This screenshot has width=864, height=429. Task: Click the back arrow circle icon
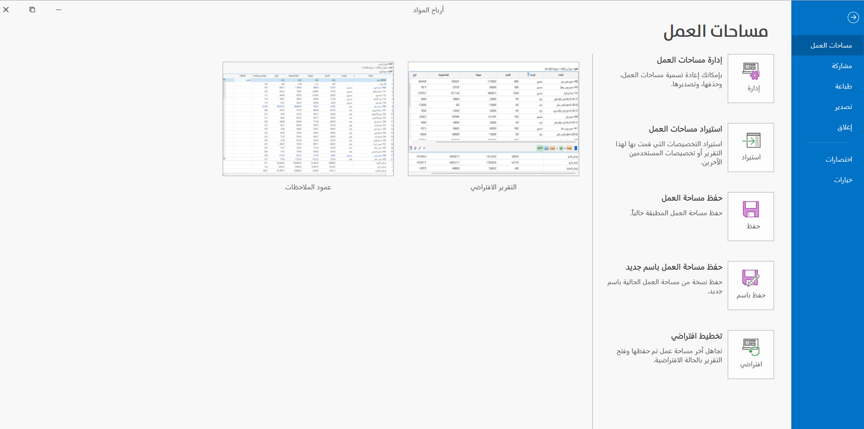[x=853, y=18]
